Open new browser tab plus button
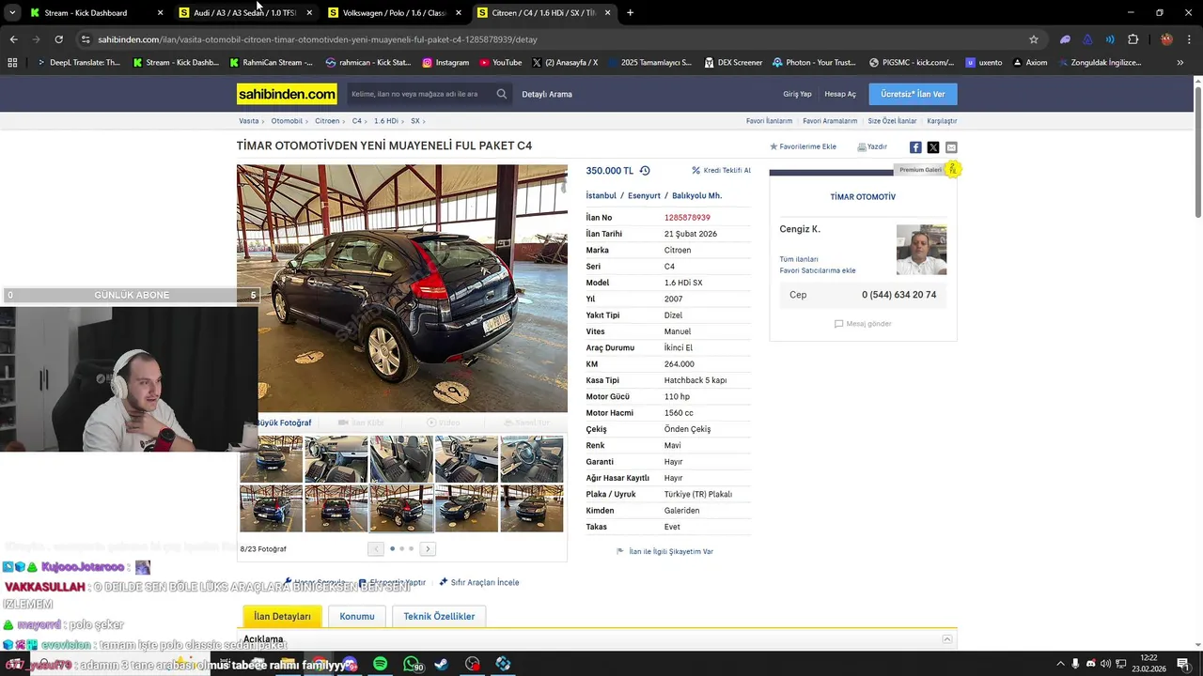Image resolution: width=1203 pixels, height=676 pixels. tap(630, 13)
